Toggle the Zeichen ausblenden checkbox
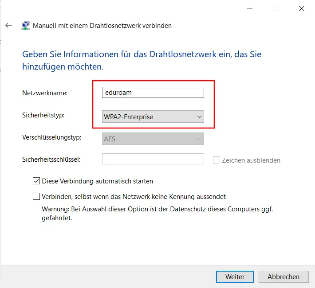 [x=217, y=160]
